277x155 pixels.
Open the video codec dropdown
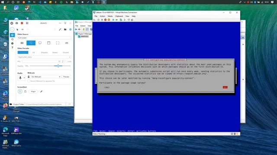(x=44, y=57)
